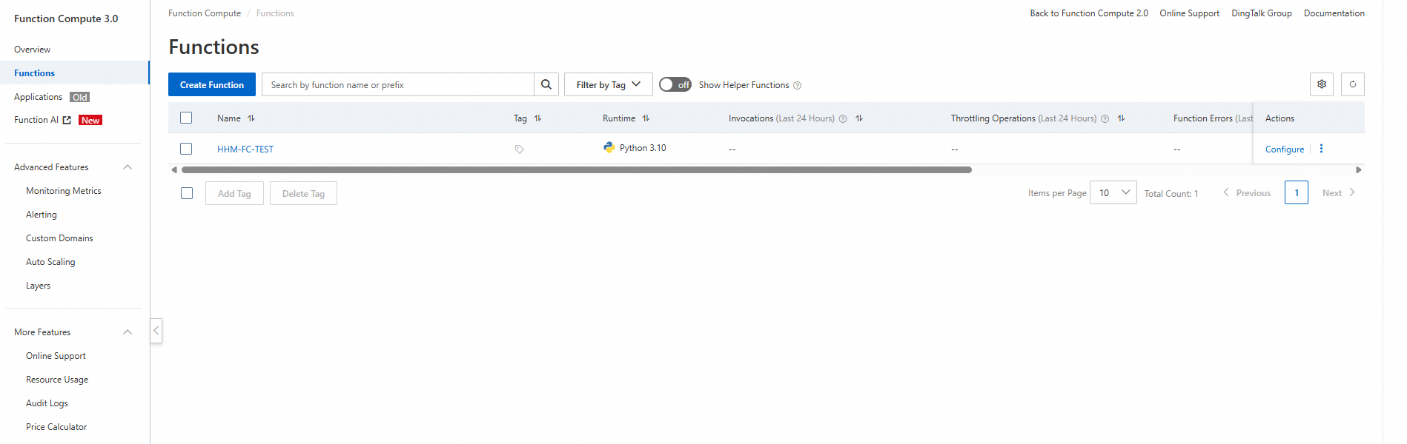Open HHM-FC-TEST function link
Image resolution: width=1407 pixels, height=444 pixels.
pos(245,149)
